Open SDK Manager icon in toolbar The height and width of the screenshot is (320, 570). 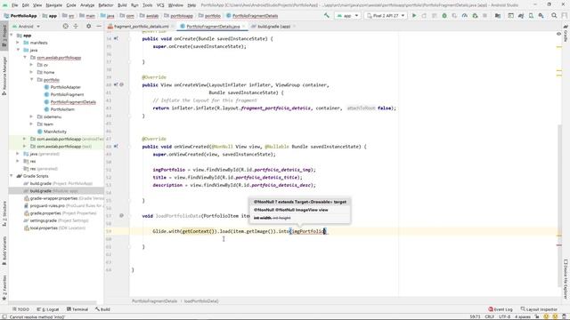tap(541, 16)
